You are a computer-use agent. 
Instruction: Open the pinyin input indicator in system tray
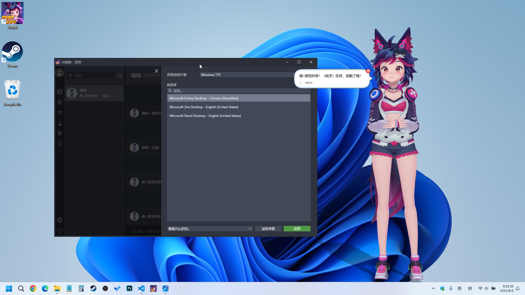[x=470, y=288]
